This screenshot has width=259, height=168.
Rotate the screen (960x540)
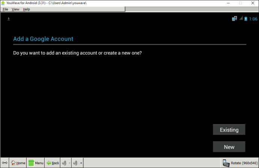click(240, 163)
